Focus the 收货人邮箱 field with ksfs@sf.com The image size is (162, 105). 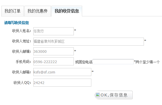coord(62,72)
